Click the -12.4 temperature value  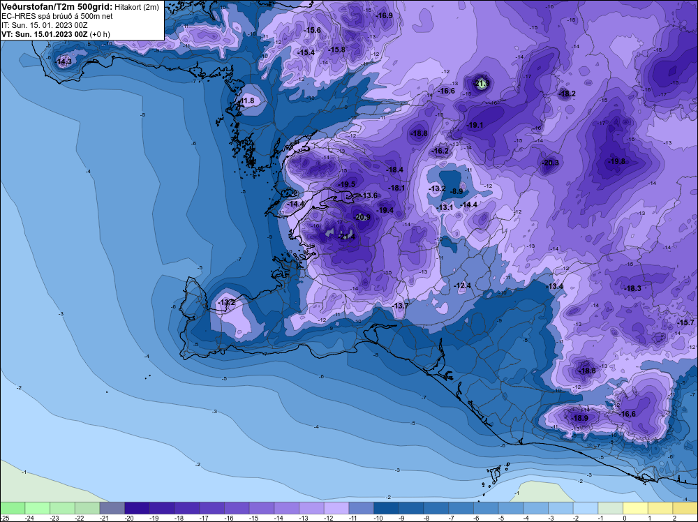click(463, 285)
